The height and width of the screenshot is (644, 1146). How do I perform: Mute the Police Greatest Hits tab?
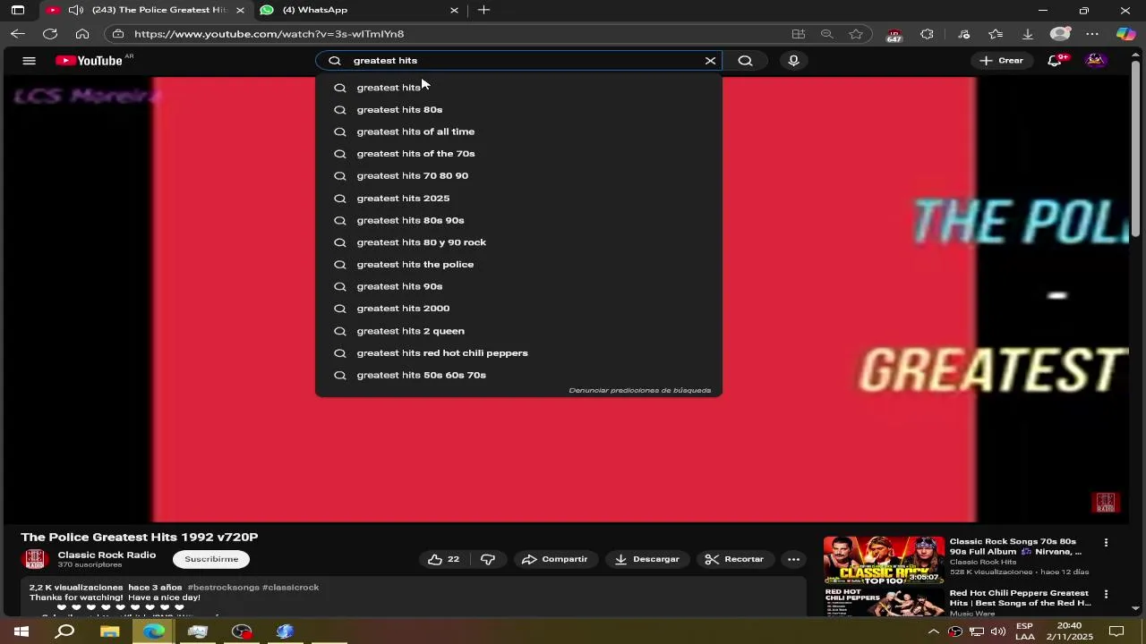click(76, 10)
